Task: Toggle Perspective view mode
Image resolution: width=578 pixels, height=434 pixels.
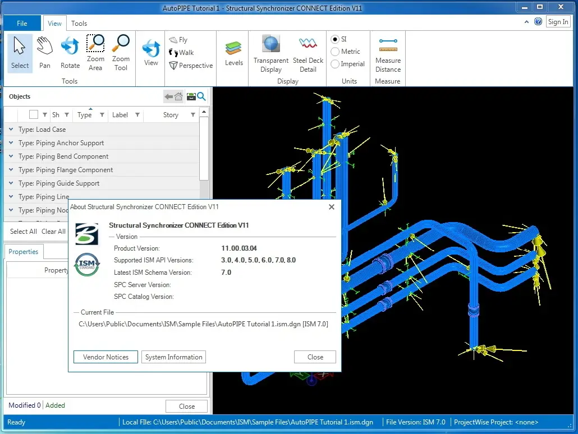Action: tap(191, 66)
